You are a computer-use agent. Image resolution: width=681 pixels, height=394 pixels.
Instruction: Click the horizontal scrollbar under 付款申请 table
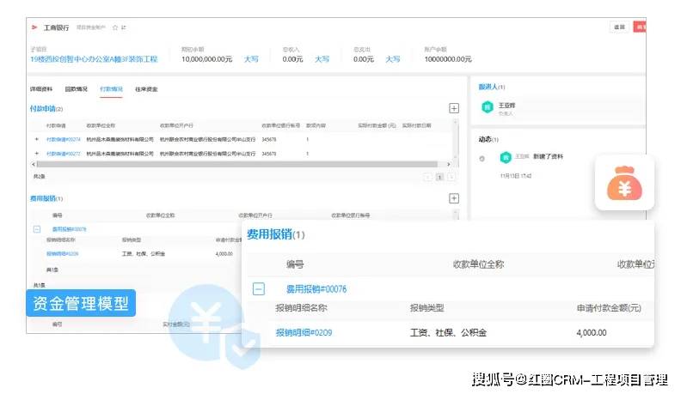[x=237, y=164]
